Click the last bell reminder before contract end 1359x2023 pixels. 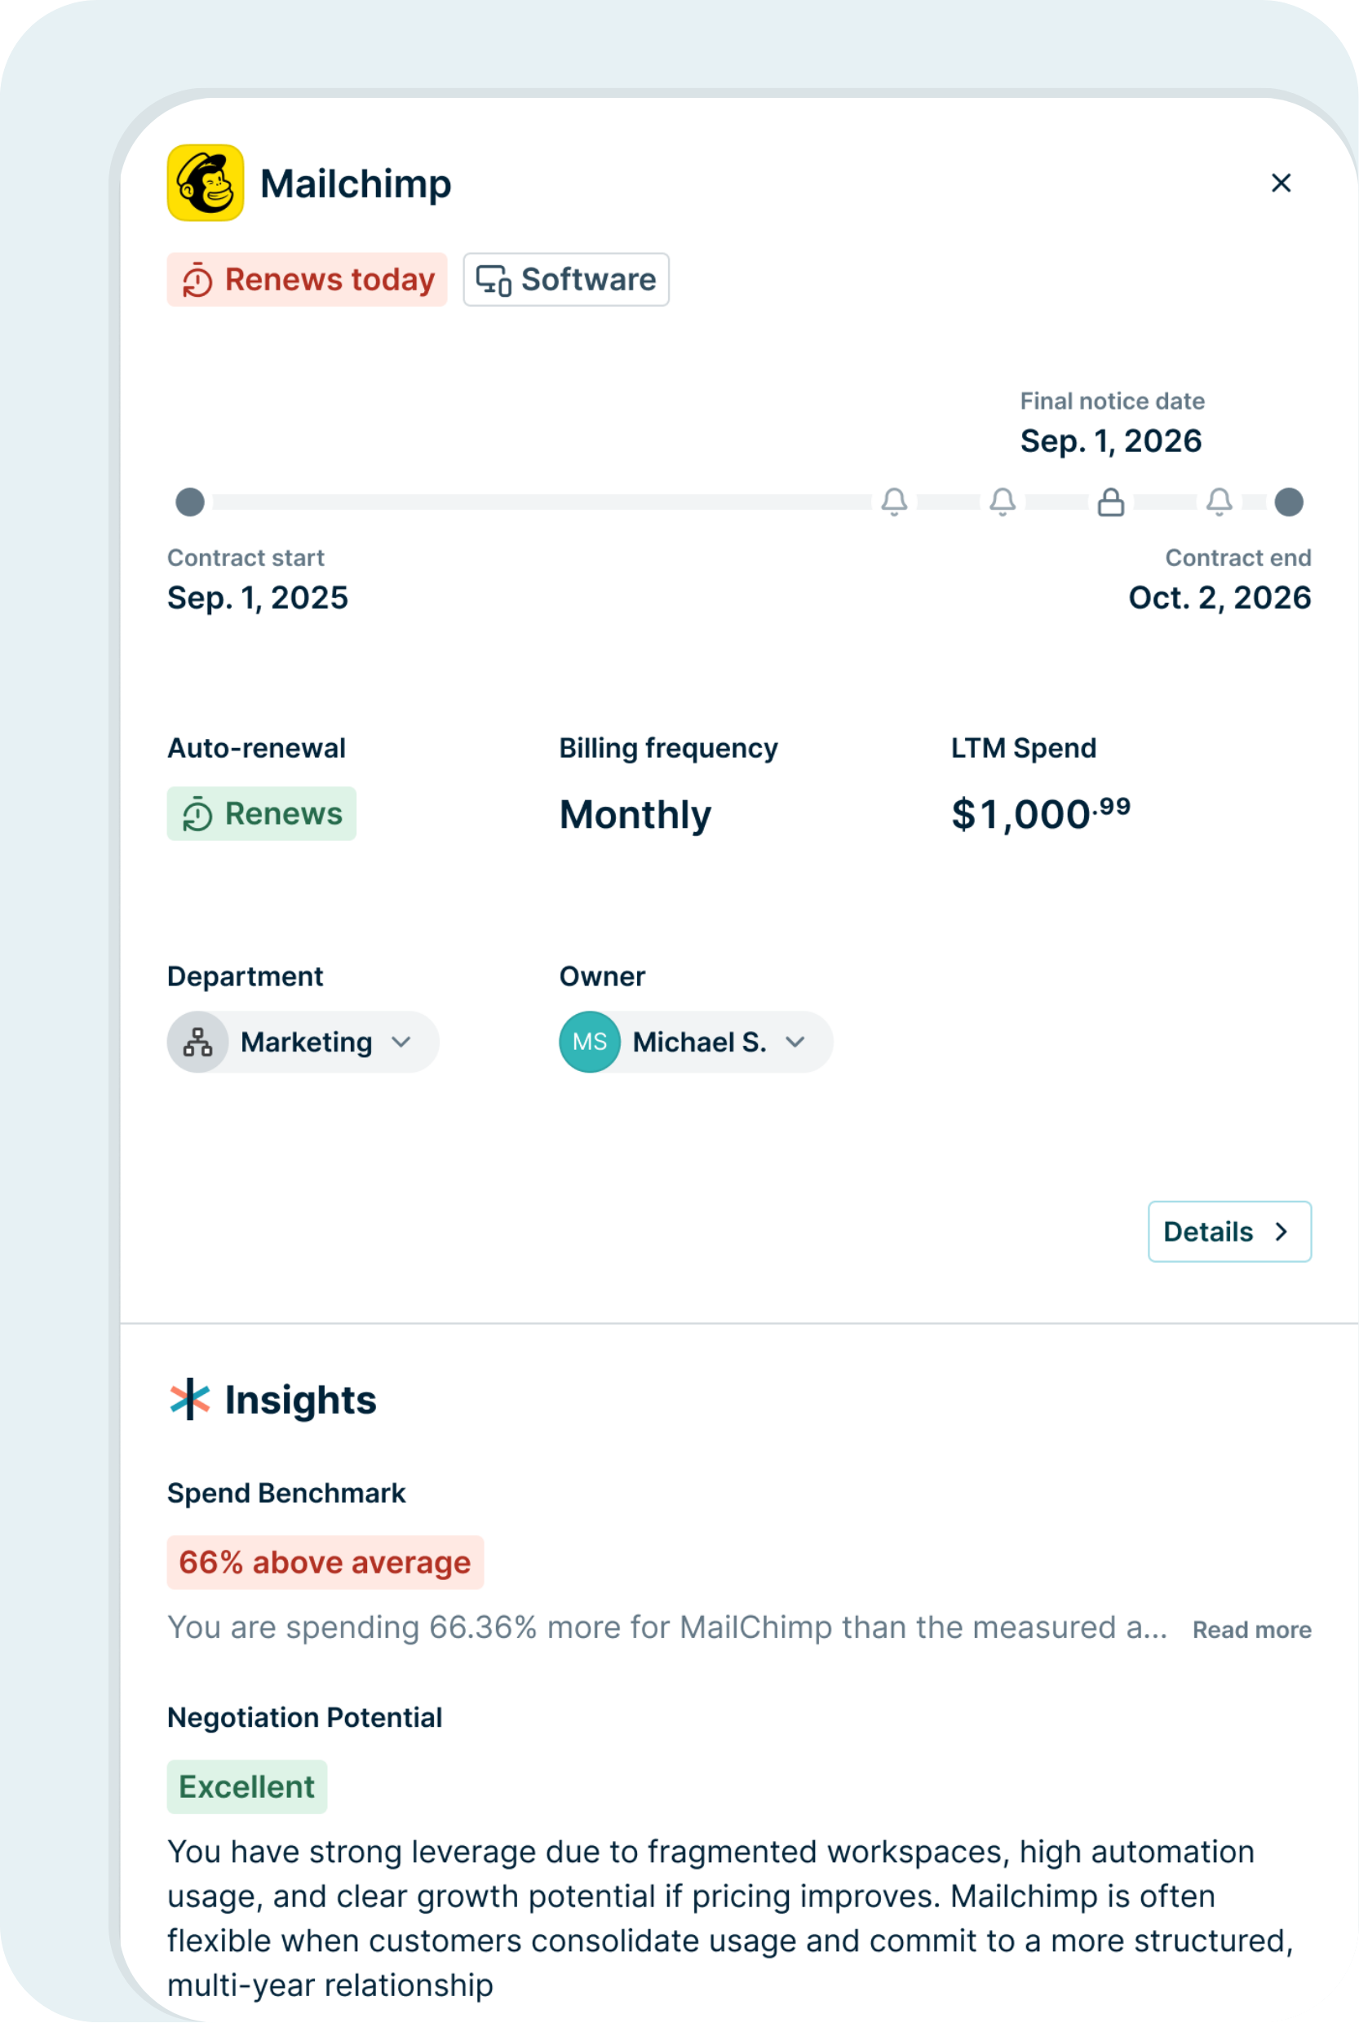(x=1219, y=502)
